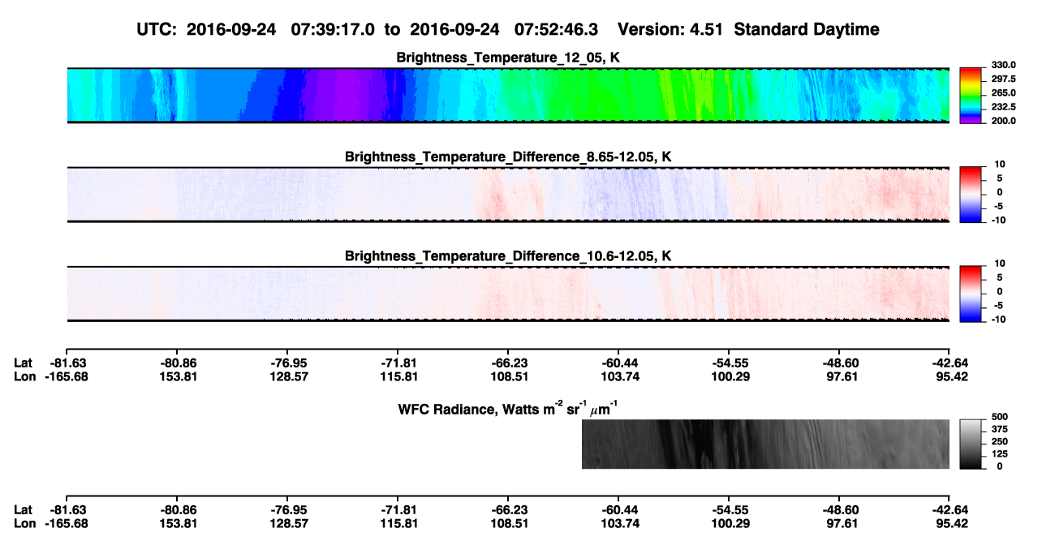The image size is (1055, 541).
Task: Click latitude -66.23 on the bottom axis
Action: coord(508,509)
